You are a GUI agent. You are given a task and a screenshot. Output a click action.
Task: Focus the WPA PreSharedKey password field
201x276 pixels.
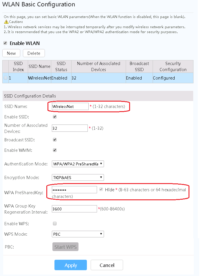[x=74, y=190]
